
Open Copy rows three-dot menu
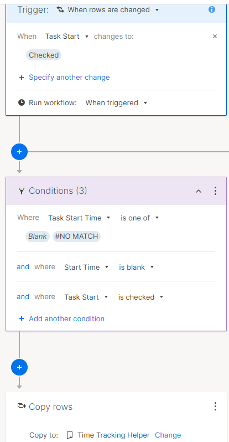tap(215, 407)
